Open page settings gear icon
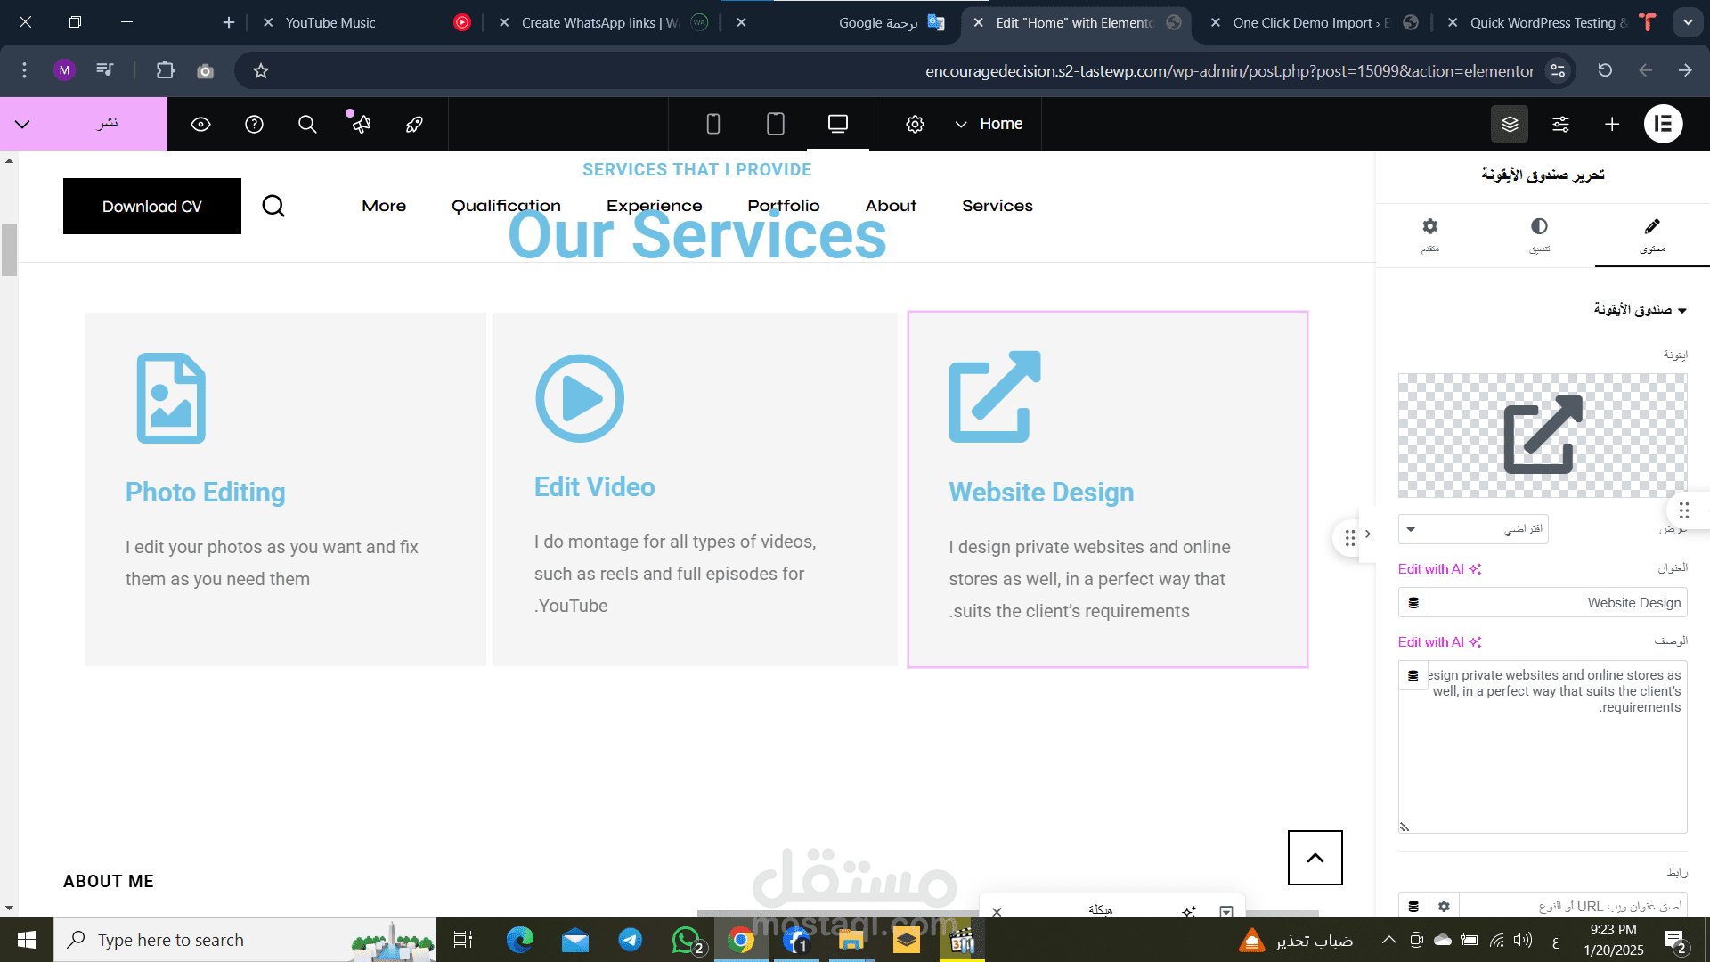The width and height of the screenshot is (1710, 962). coord(915,124)
